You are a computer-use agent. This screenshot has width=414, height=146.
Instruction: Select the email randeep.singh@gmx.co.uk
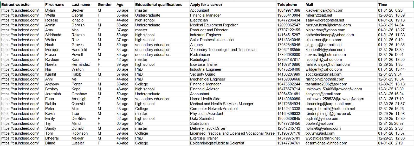click(328, 114)
